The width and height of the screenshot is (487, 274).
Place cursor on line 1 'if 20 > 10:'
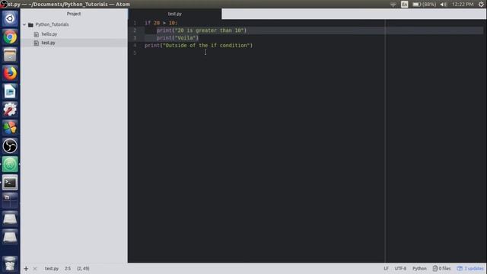click(x=161, y=23)
